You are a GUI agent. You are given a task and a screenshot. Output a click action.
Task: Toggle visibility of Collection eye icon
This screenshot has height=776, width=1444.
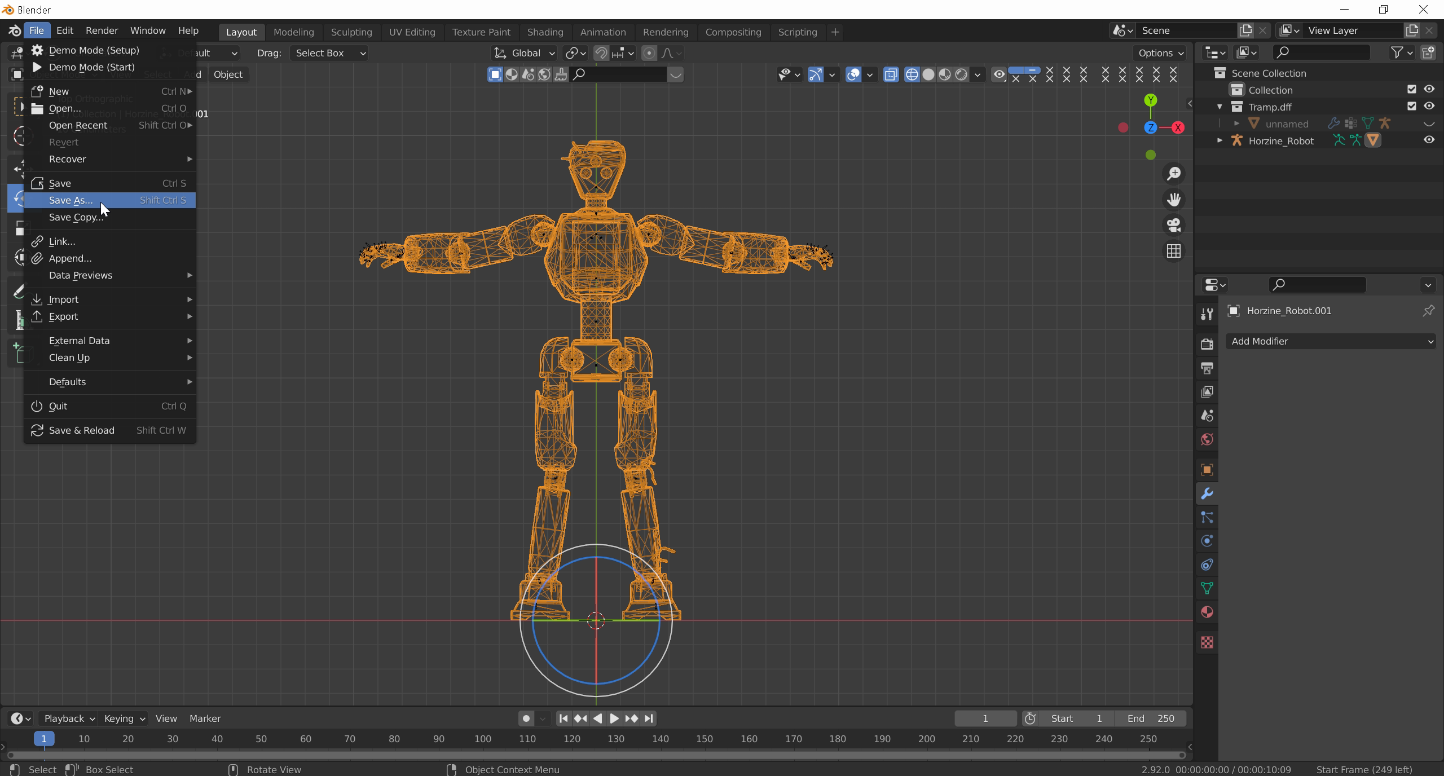pos(1429,89)
